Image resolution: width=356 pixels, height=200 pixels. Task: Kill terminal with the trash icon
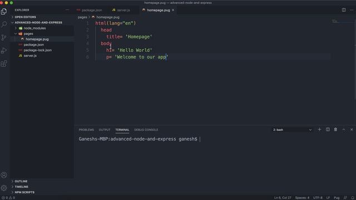coord(335,129)
